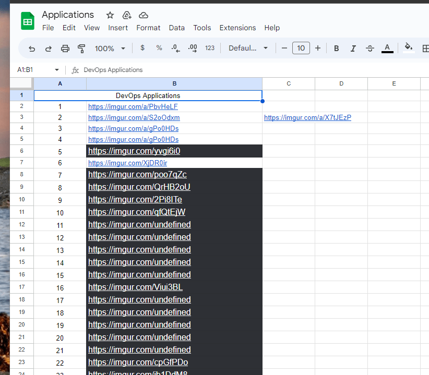Redo the last action
This screenshot has height=375, width=429.
click(49, 49)
